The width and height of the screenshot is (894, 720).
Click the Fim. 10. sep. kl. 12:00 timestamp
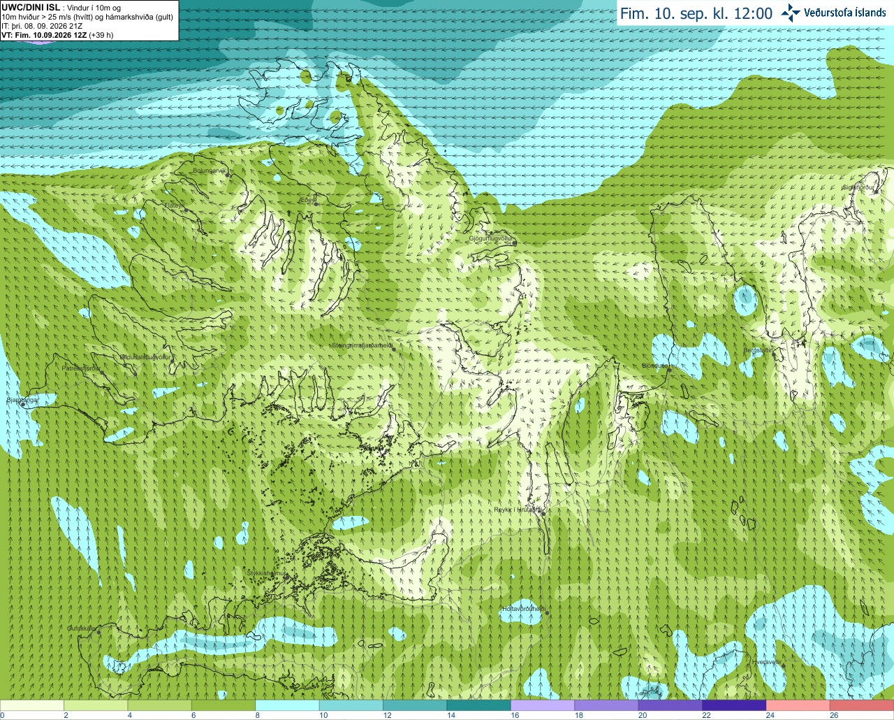coord(696,13)
